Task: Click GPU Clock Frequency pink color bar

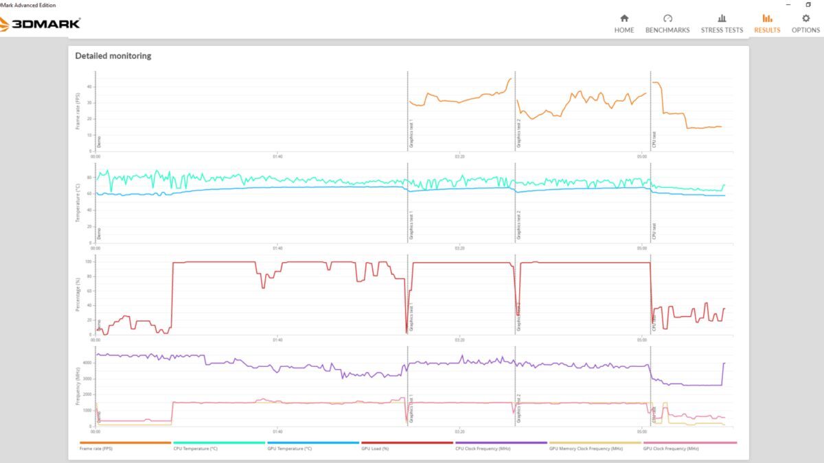Action: coord(689,442)
